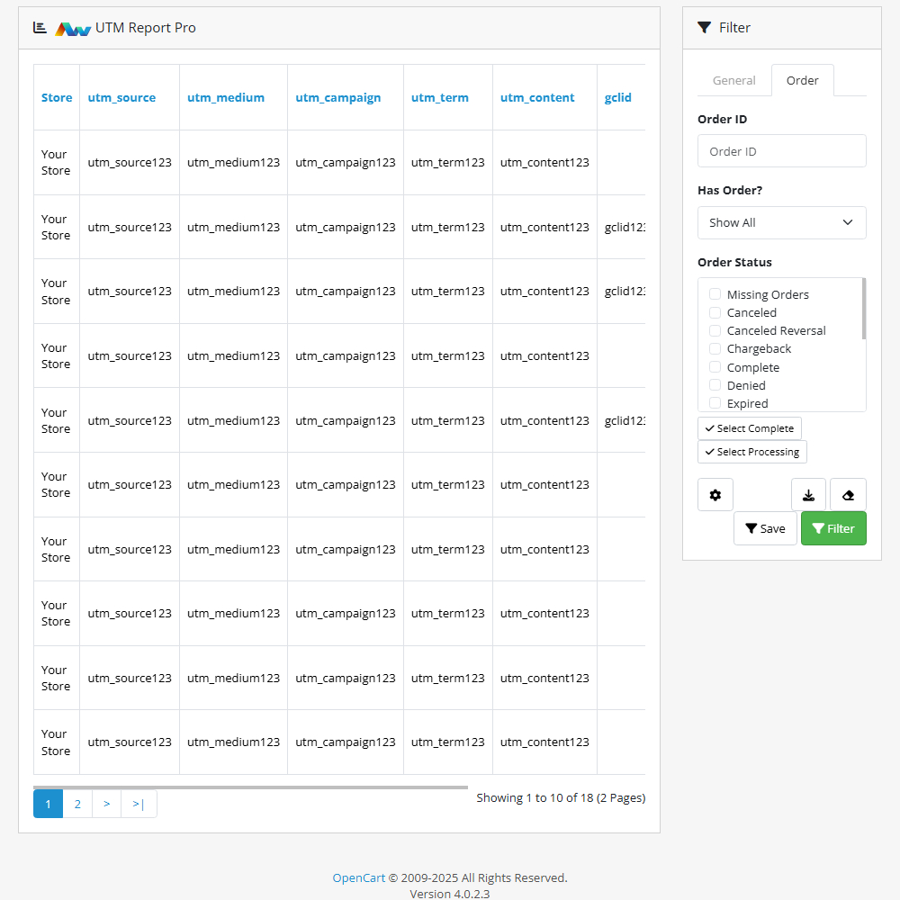Select the Order filter tab
Image resolution: width=900 pixels, height=900 pixels.
point(802,80)
